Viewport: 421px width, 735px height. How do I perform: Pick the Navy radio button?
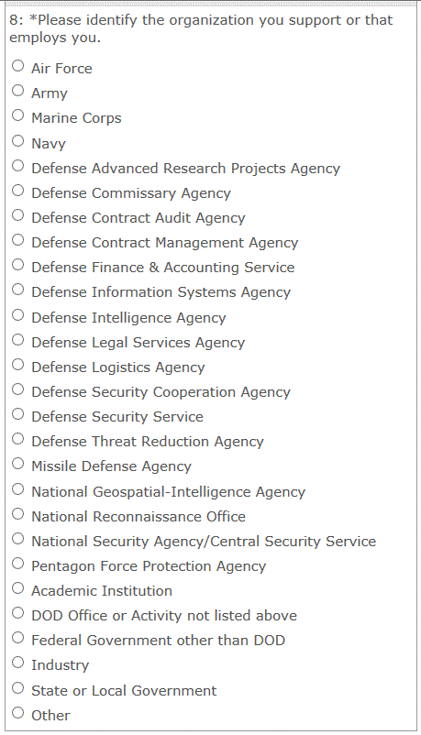point(17,140)
